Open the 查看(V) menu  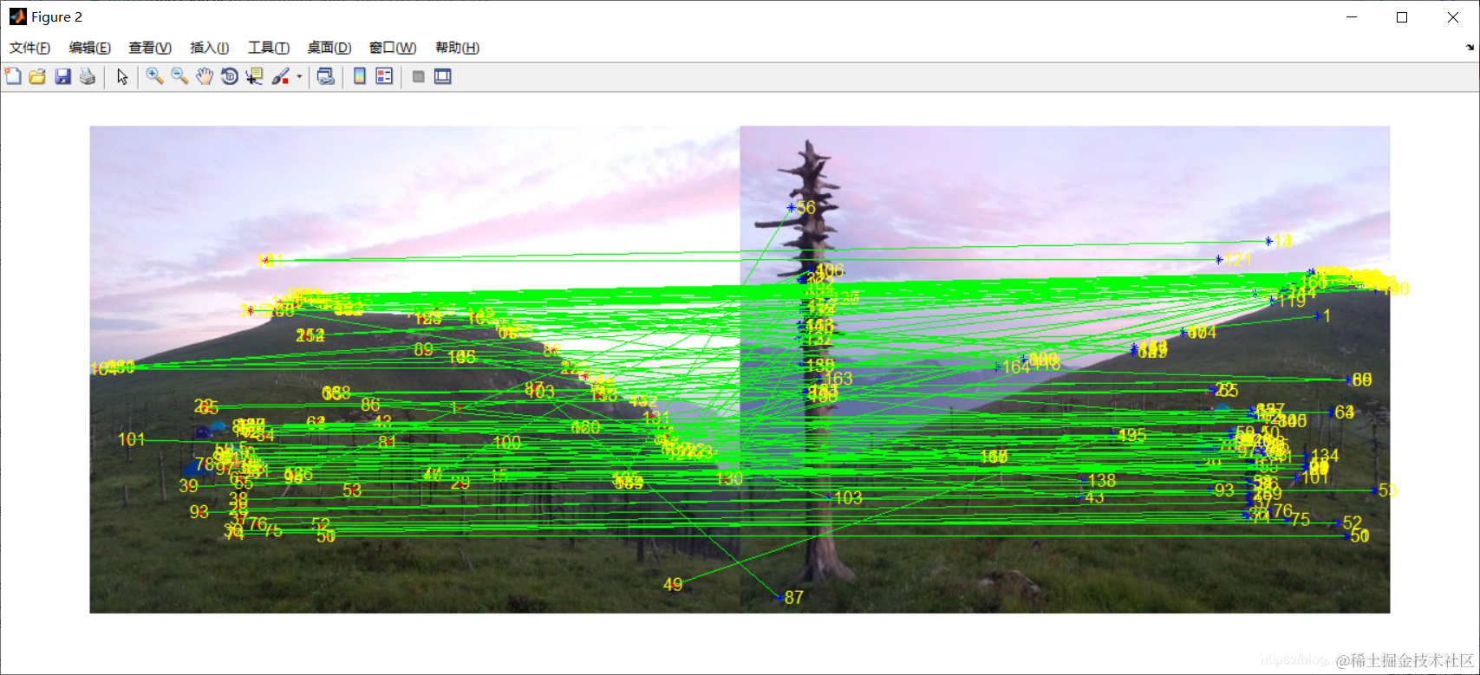pyautogui.click(x=150, y=48)
